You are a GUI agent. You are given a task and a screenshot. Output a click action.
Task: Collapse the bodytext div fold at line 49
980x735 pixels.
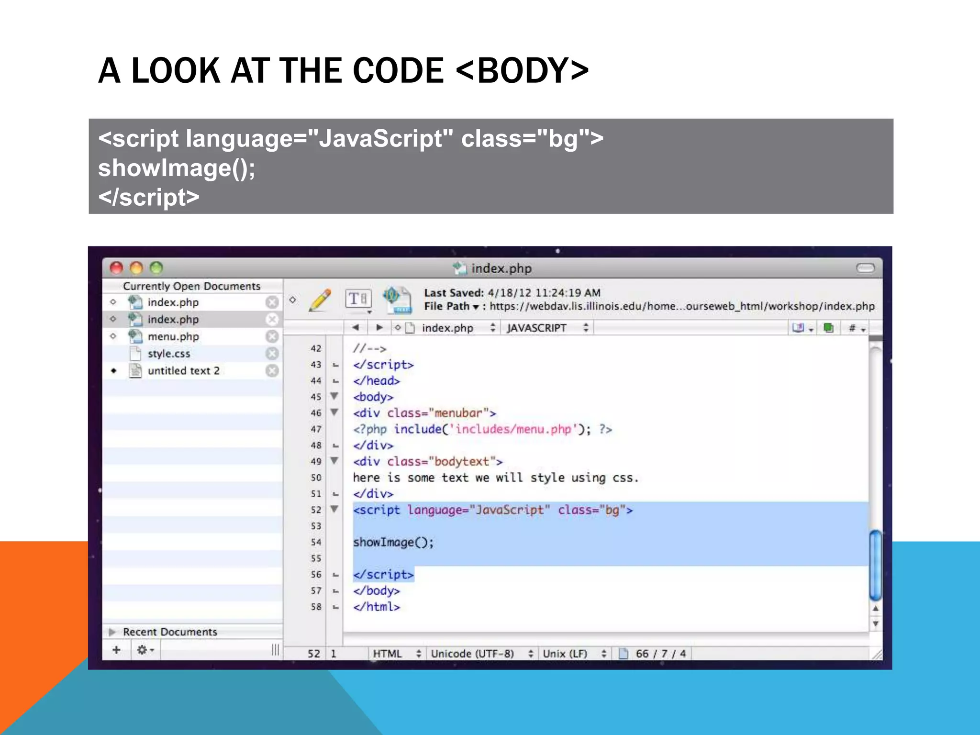[x=334, y=461]
